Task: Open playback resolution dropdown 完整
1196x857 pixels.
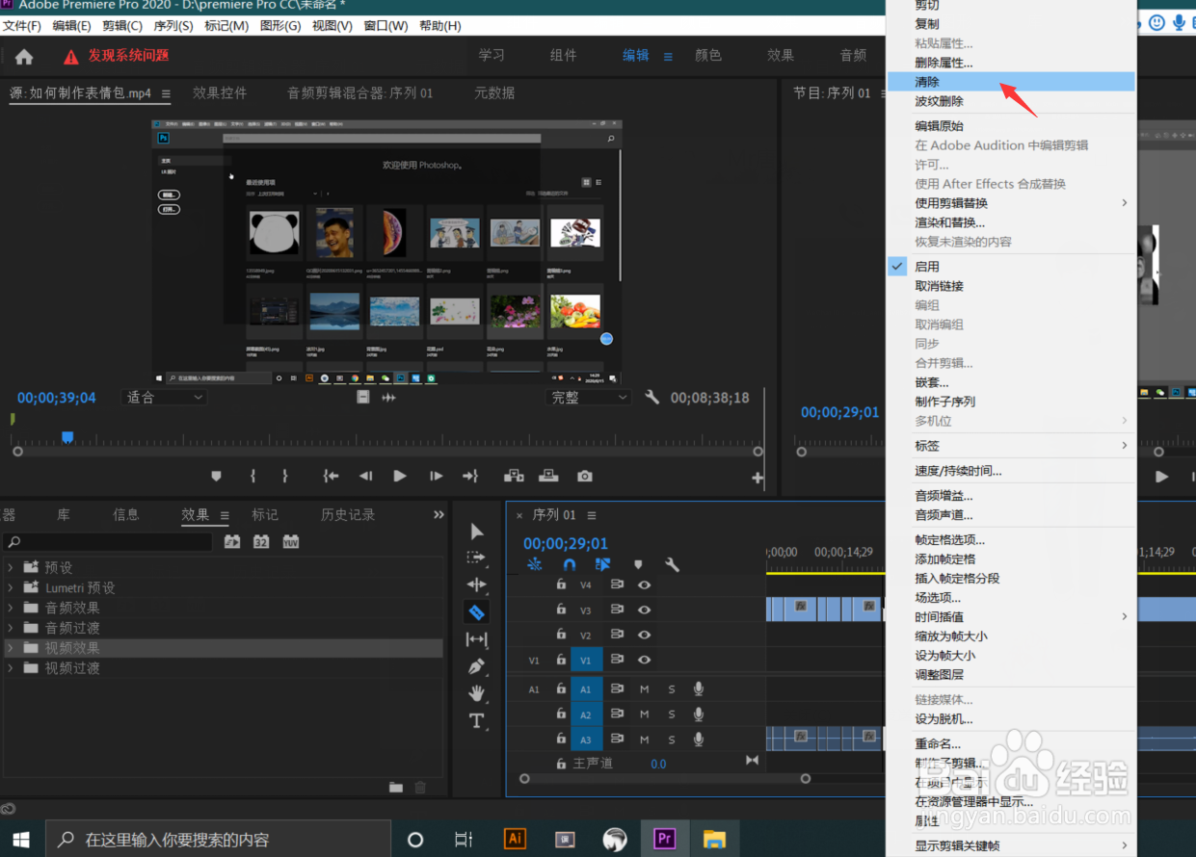Action: point(588,397)
